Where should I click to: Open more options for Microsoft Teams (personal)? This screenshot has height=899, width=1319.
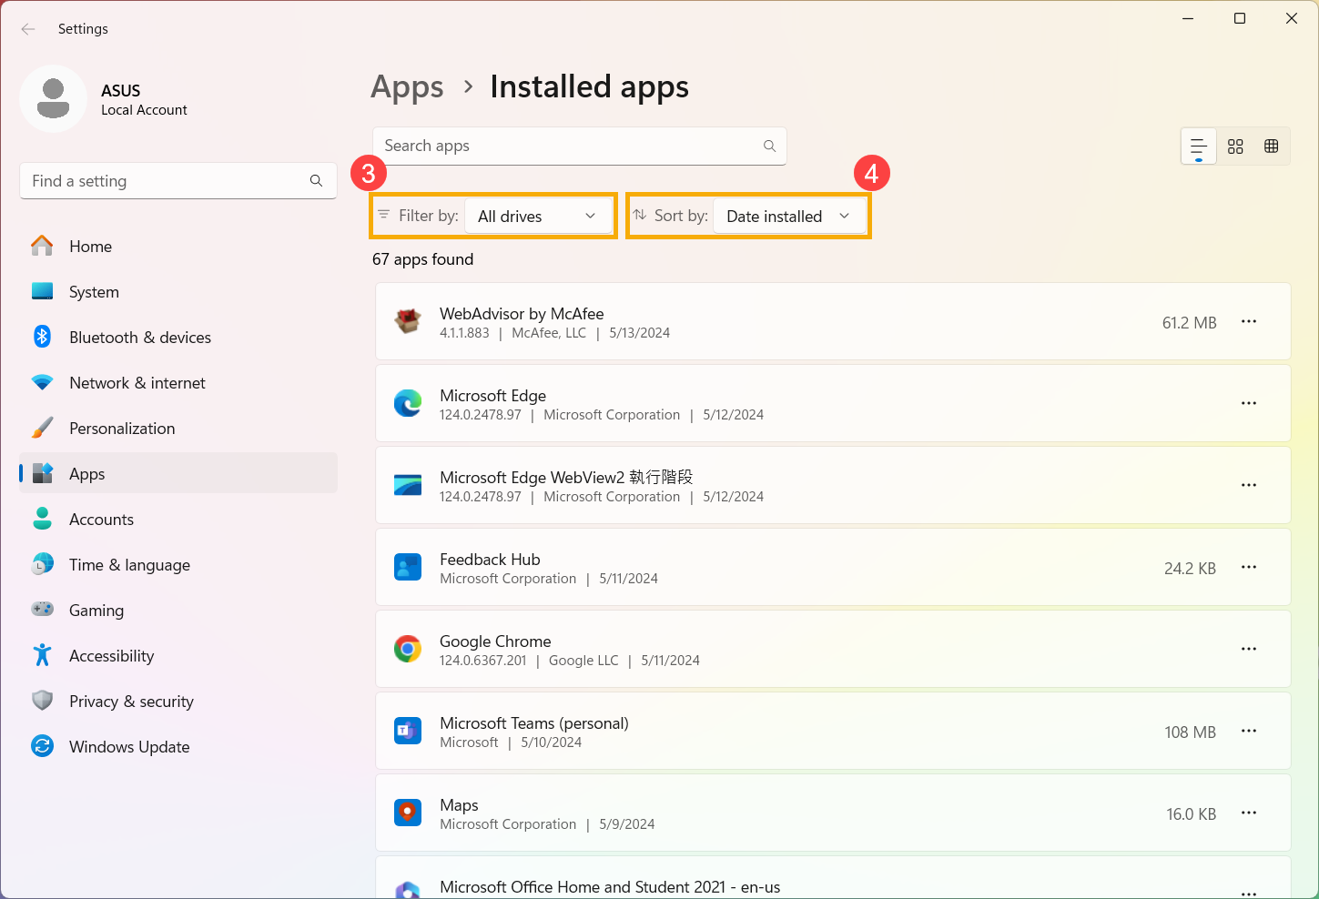[x=1249, y=731]
